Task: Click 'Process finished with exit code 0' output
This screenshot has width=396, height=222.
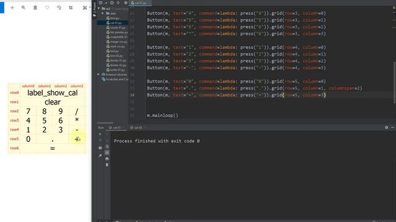Action: click(x=157, y=141)
